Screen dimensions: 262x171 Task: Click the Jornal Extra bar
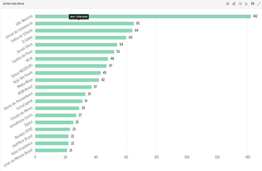[76, 45]
